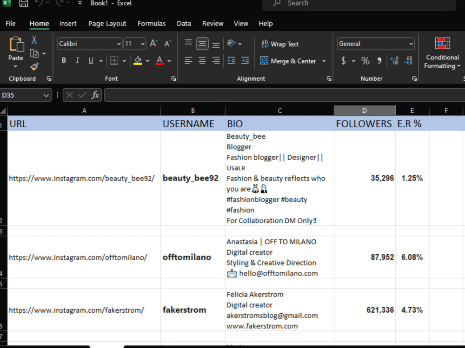
Task: Click Decrease Indent icon
Action: [x=231, y=61]
